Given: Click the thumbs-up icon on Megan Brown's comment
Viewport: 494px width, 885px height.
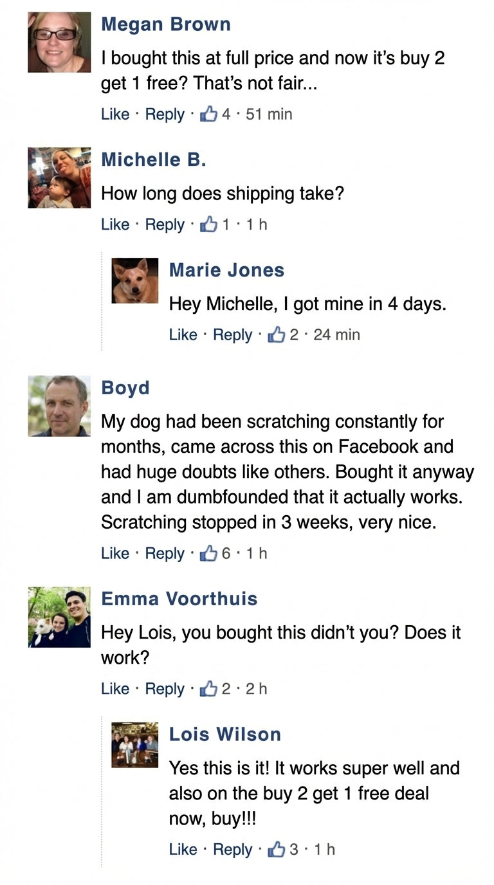Looking at the screenshot, I should tap(208, 114).
